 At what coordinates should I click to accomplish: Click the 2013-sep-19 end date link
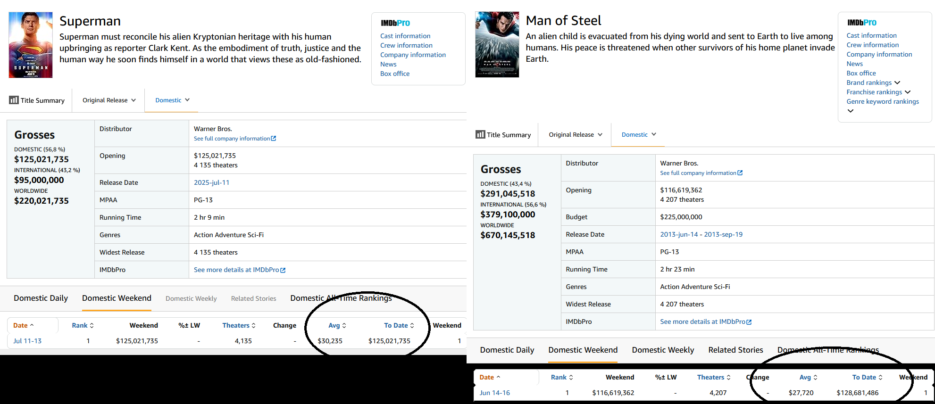pos(723,234)
